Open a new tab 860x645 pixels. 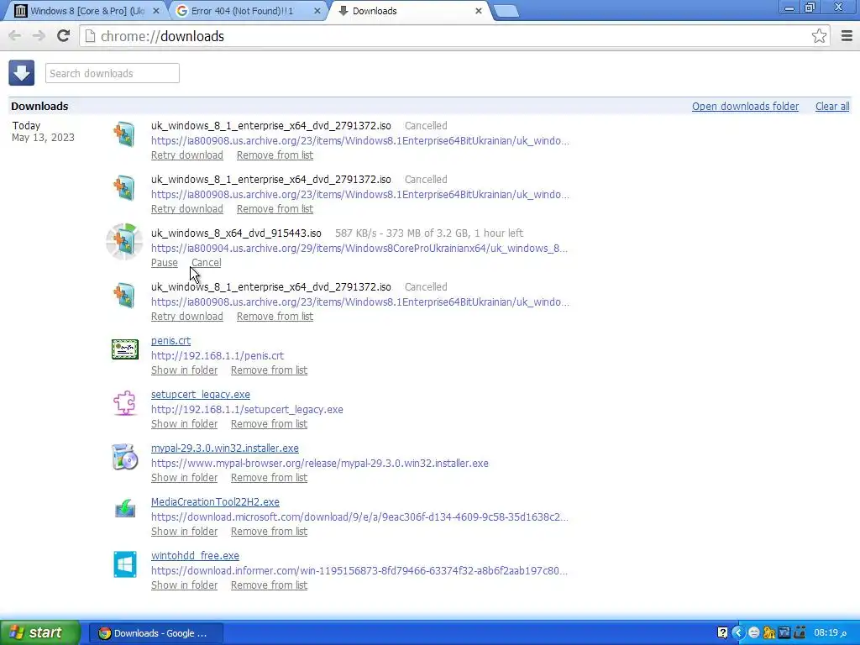point(506,11)
